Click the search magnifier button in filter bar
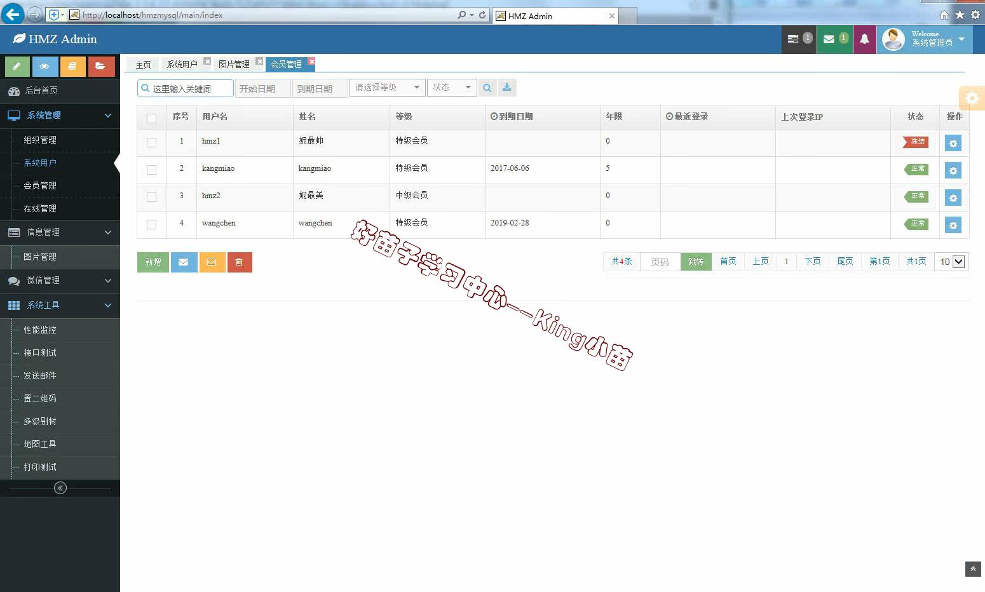Image resolution: width=985 pixels, height=592 pixels. pos(487,88)
